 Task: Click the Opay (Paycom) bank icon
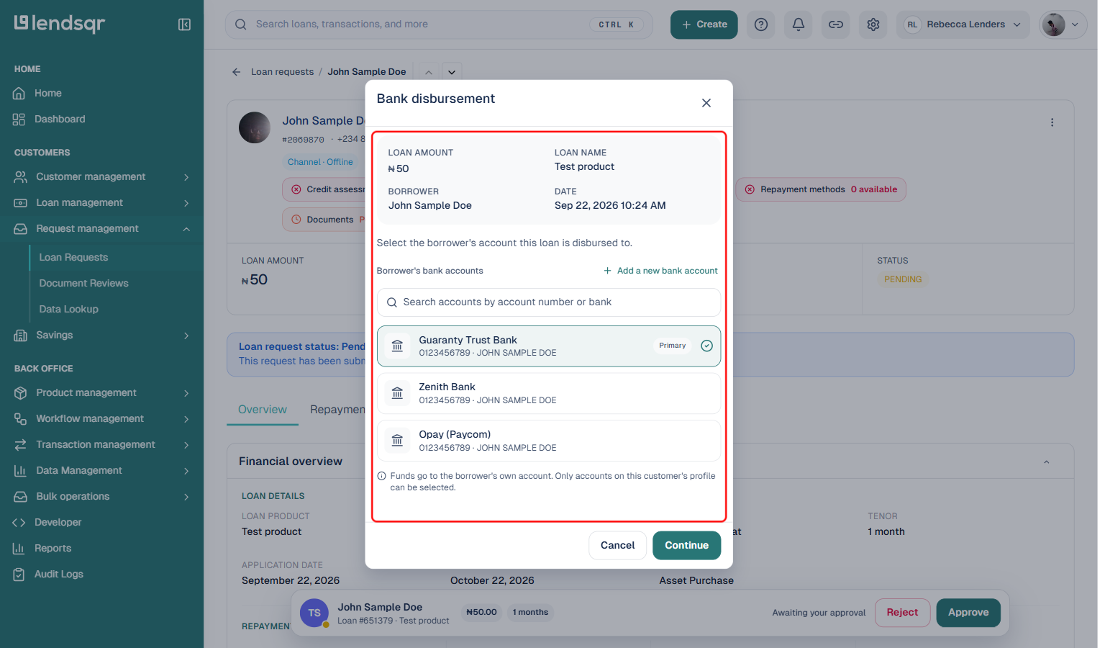coord(397,441)
